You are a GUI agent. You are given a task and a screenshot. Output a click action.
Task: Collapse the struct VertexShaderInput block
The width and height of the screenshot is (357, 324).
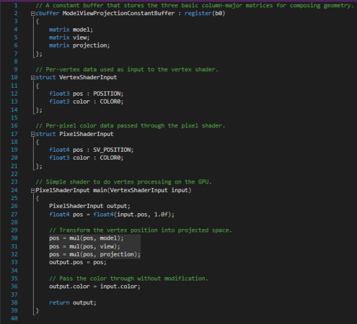33,78
